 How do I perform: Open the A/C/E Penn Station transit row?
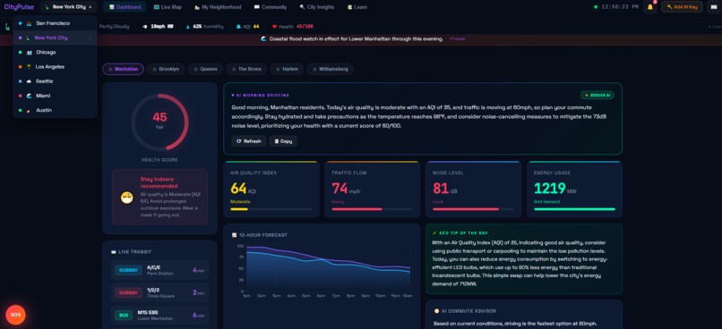[159, 270]
